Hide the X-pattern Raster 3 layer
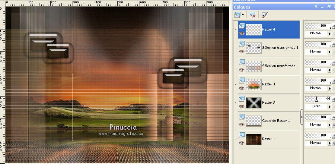This screenshot has width=335, height=164. 242,106
